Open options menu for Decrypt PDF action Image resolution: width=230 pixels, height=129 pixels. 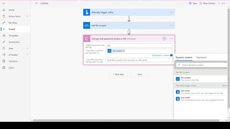[x=171, y=39]
